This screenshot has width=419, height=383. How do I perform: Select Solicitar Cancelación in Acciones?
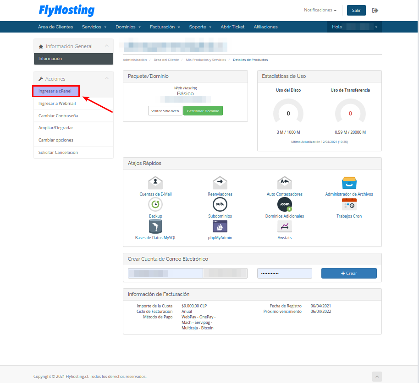click(x=73, y=152)
